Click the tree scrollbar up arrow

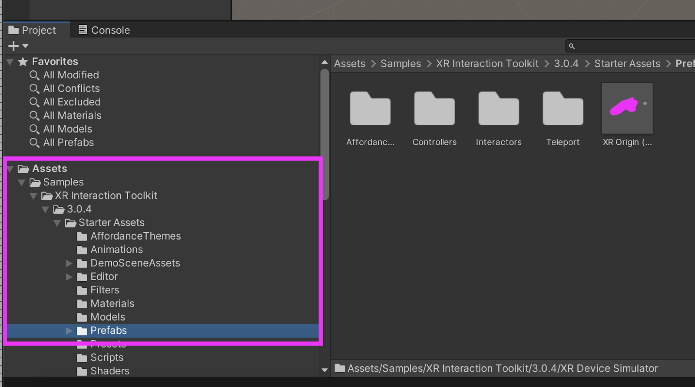(324, 62)
